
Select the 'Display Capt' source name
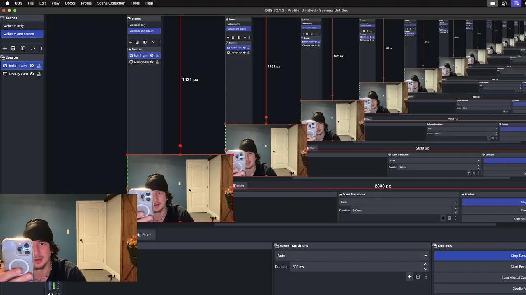click(x=18, y=74)
